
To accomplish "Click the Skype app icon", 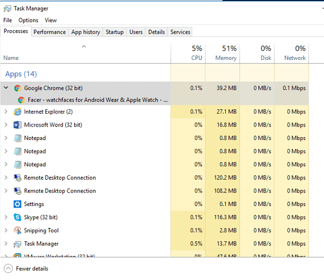I will (x=17, y=217).
